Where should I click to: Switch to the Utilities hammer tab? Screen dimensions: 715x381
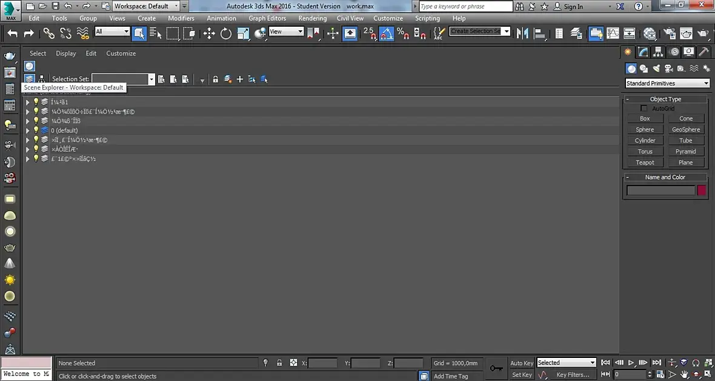click(x=704, y=52)
